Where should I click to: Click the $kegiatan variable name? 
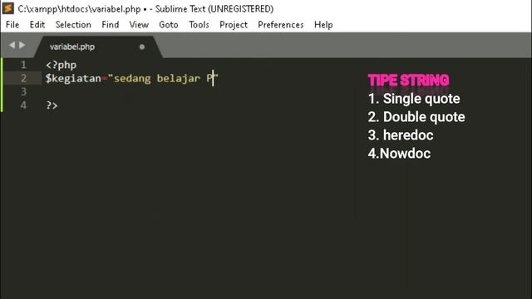coord(74,78)
